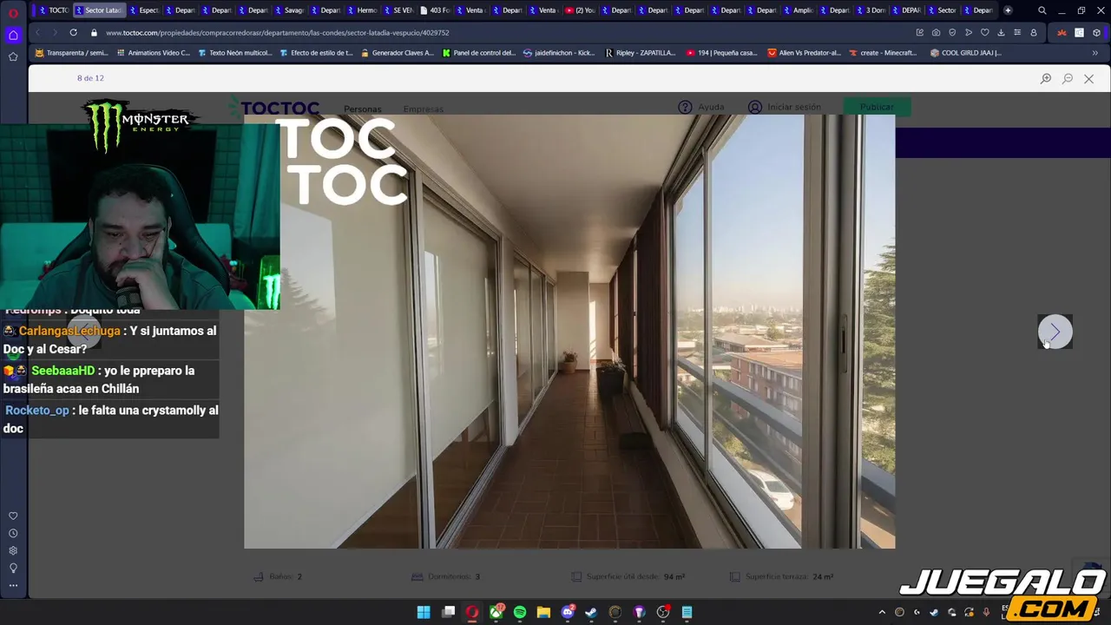Open the profile account icon in toolbar
Screen dimensions: 1111x625
[1033, 32]
